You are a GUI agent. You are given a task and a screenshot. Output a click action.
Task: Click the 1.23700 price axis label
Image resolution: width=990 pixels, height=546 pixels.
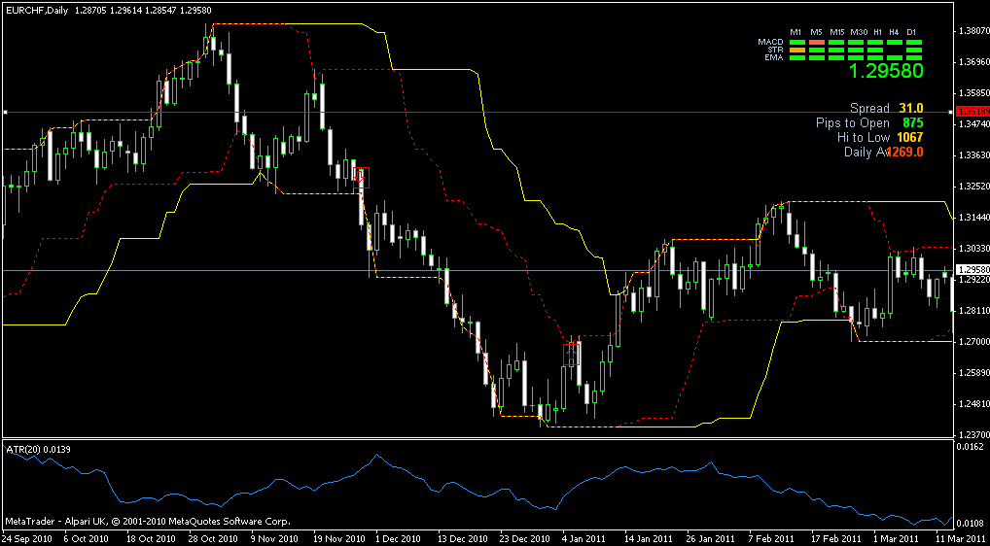point(972,435)
